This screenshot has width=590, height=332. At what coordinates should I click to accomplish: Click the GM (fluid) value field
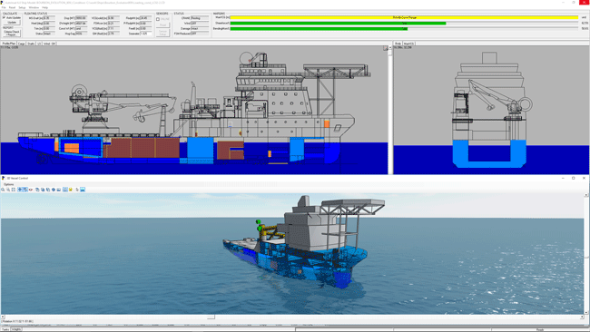(113, 34)
